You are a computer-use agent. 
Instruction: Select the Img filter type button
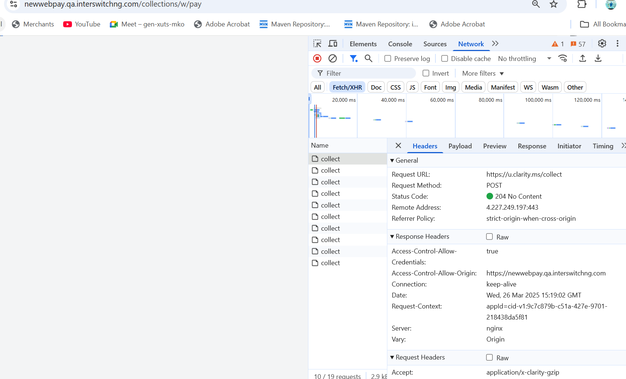(x=450, y=87)
